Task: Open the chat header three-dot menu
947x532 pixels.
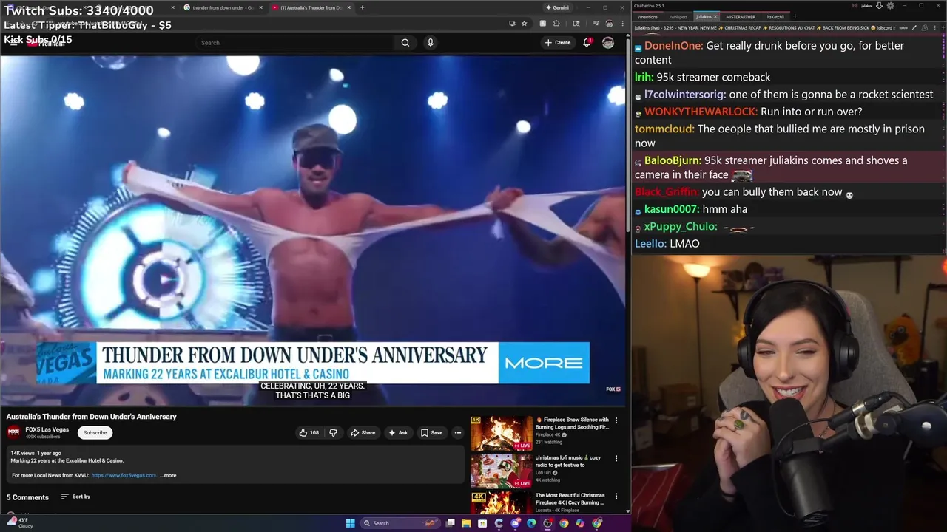Action: (x=934, y=27)
